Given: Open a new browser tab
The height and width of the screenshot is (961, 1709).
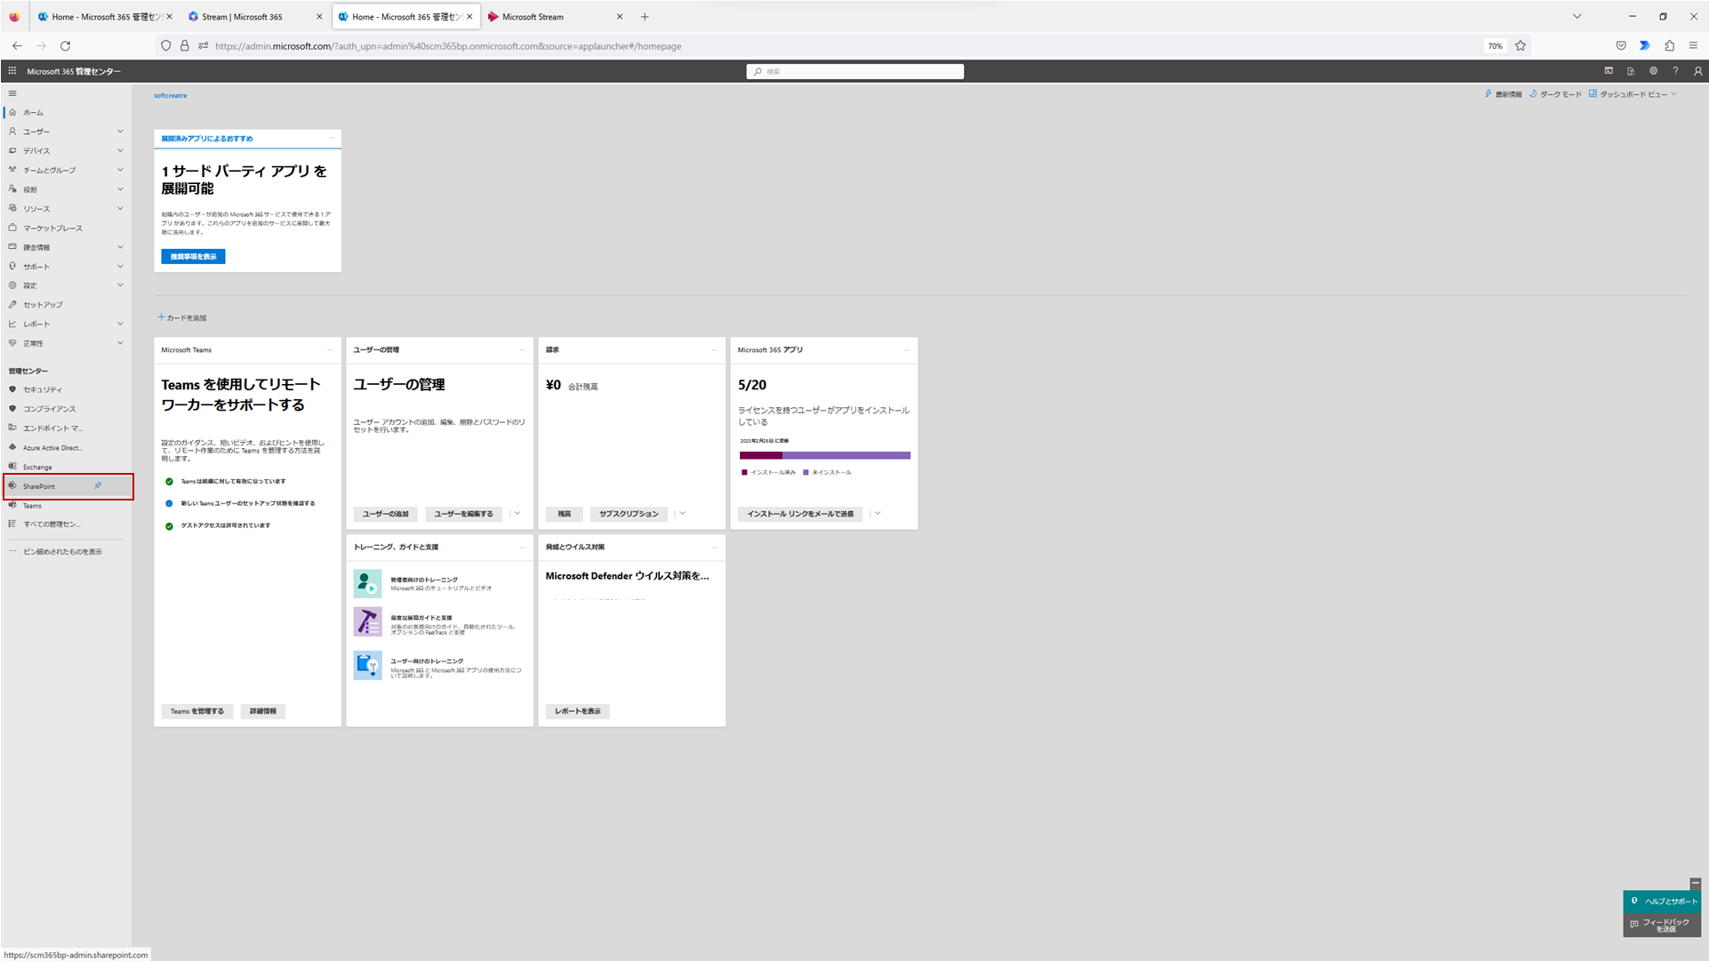Looking at the screenshot, I should pyautogui.click(x=645, y=17).
